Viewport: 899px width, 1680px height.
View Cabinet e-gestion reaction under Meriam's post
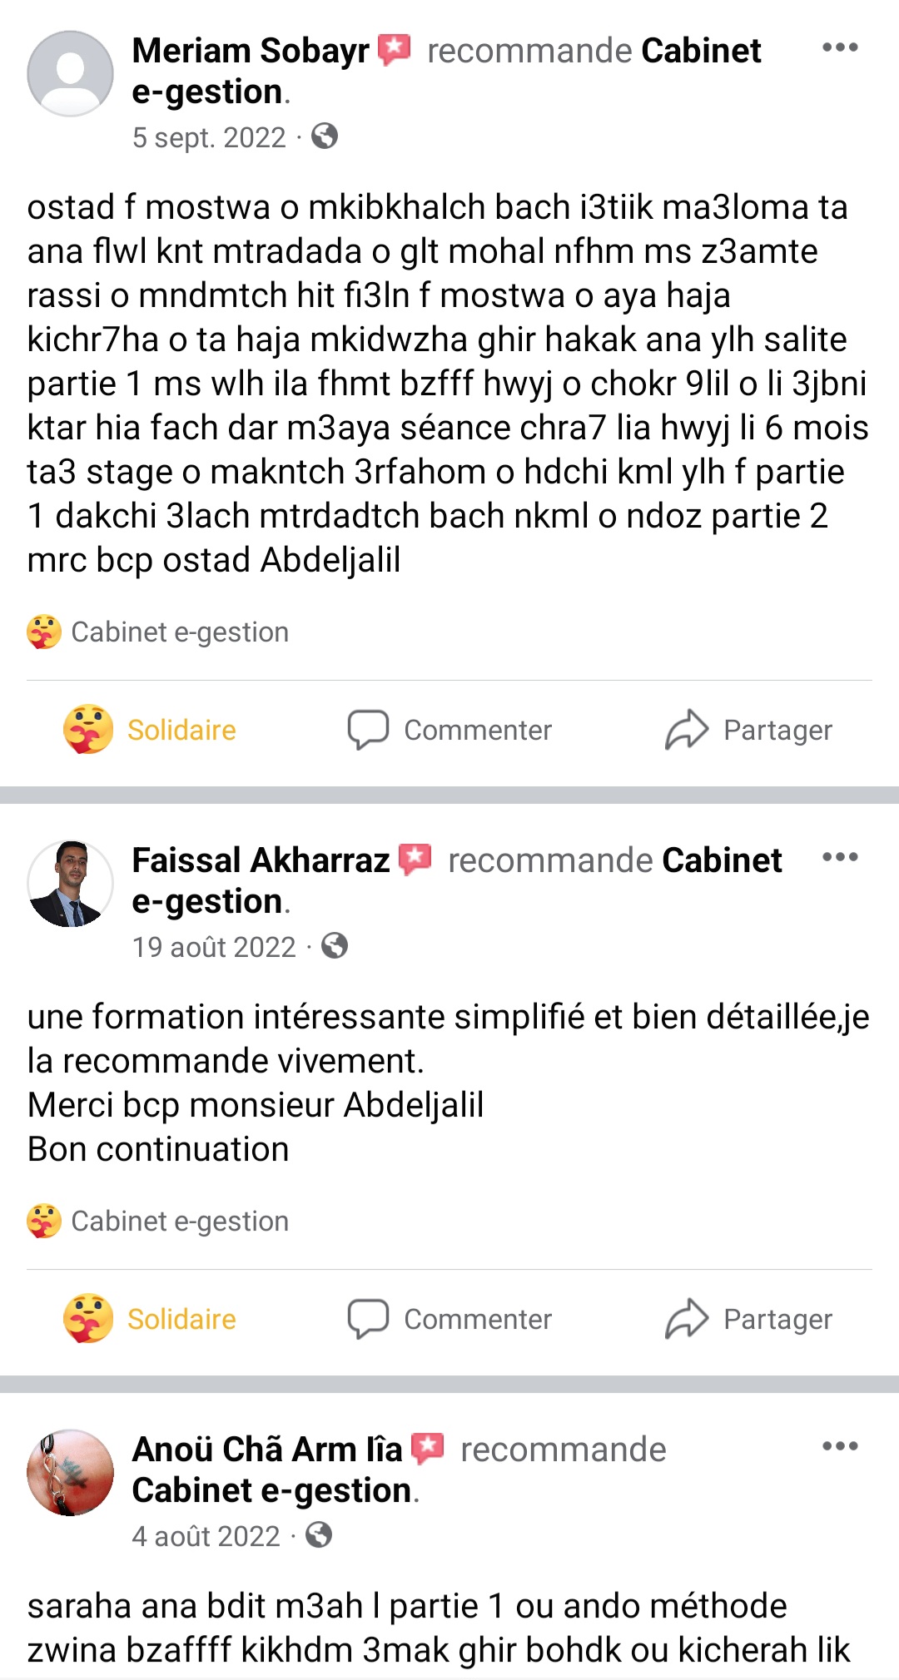158,632
